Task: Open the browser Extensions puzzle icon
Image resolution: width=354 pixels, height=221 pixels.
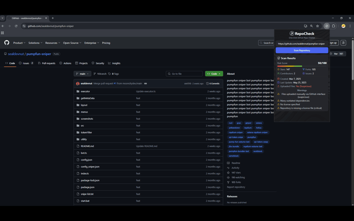Action: (x=334, y=26)
